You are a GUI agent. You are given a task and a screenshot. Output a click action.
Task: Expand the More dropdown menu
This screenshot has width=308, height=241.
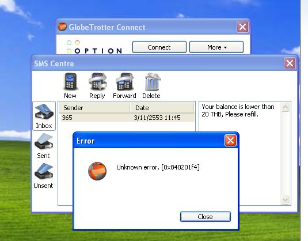[216, 47]
